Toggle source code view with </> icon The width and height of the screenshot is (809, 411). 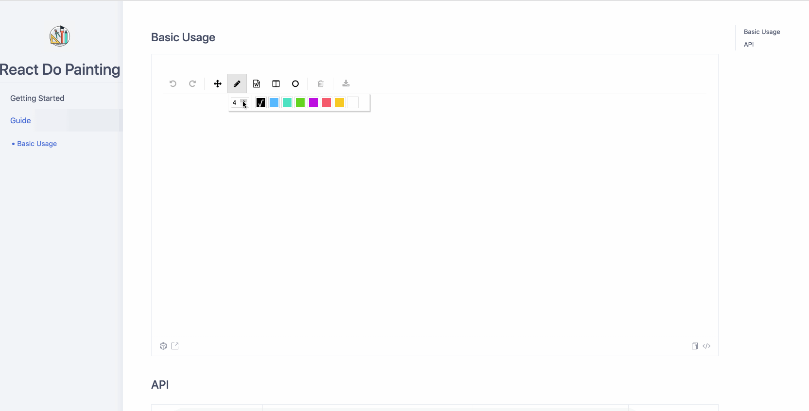click(x=706, y=346)
